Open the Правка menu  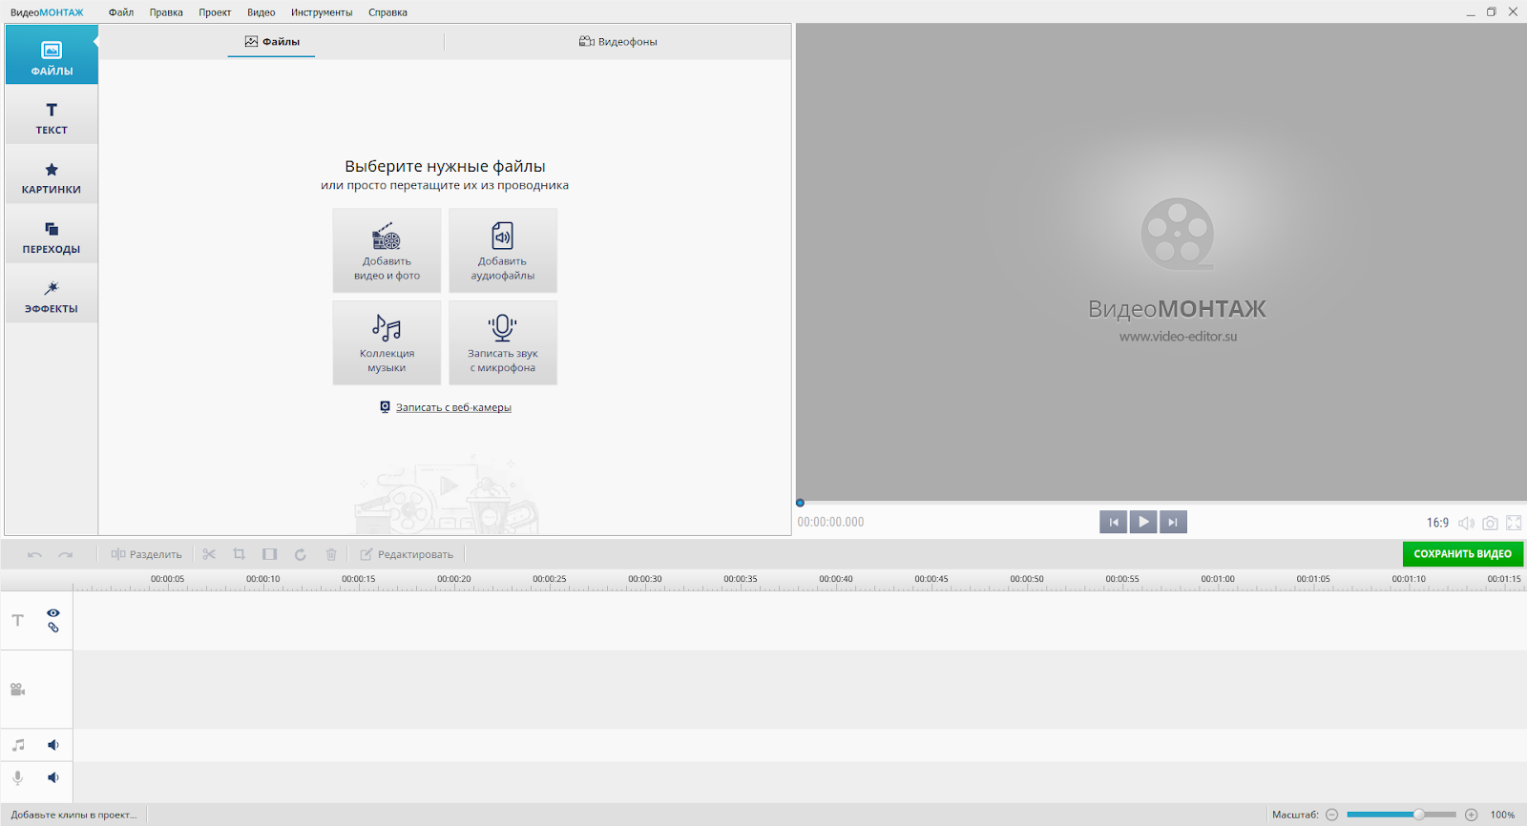coord(166,12)
